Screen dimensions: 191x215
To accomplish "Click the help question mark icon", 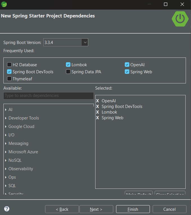I will click(7, 209).
